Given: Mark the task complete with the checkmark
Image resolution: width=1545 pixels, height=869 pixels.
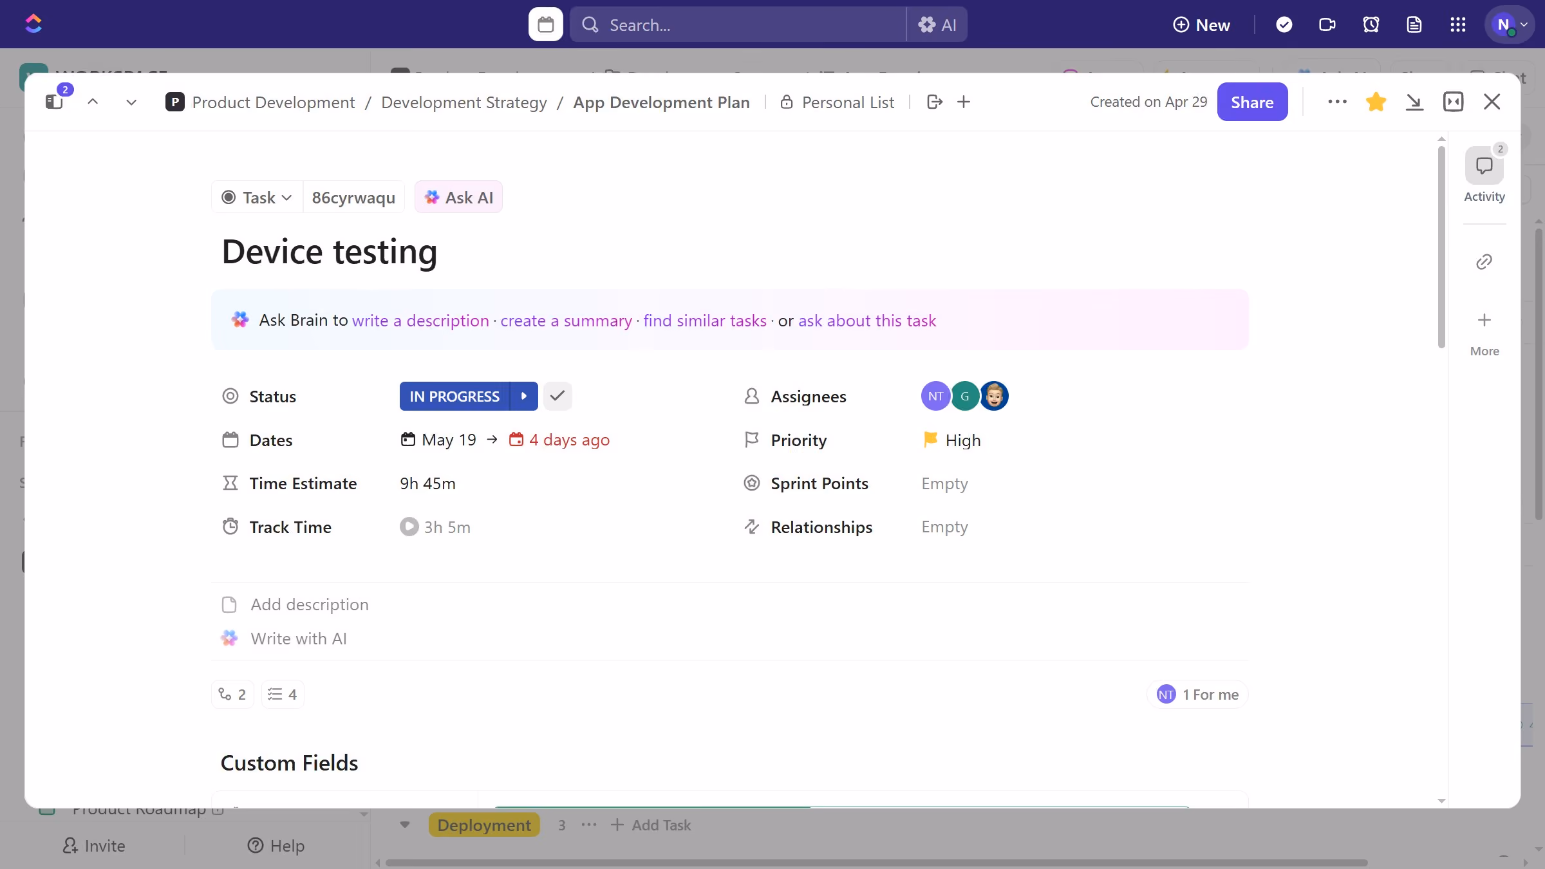Looking at the screenshot, I should coord(557,396).
